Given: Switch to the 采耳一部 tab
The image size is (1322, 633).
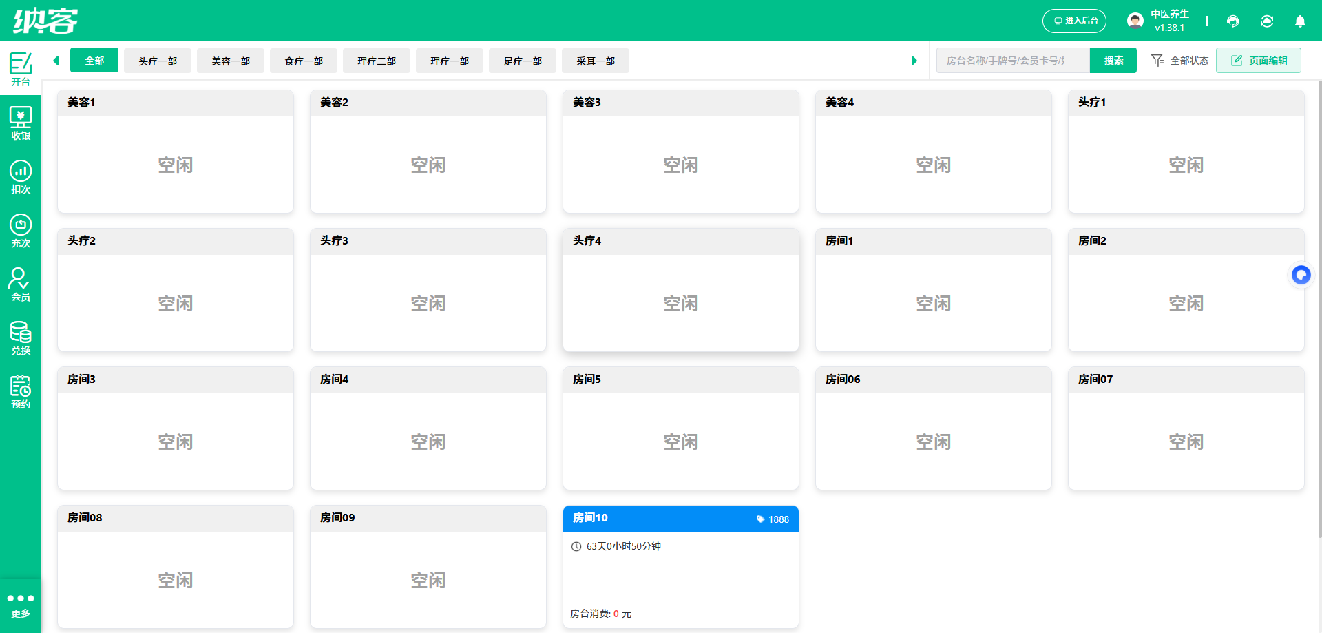Looking at the screenshot, I should coord(596,61).
